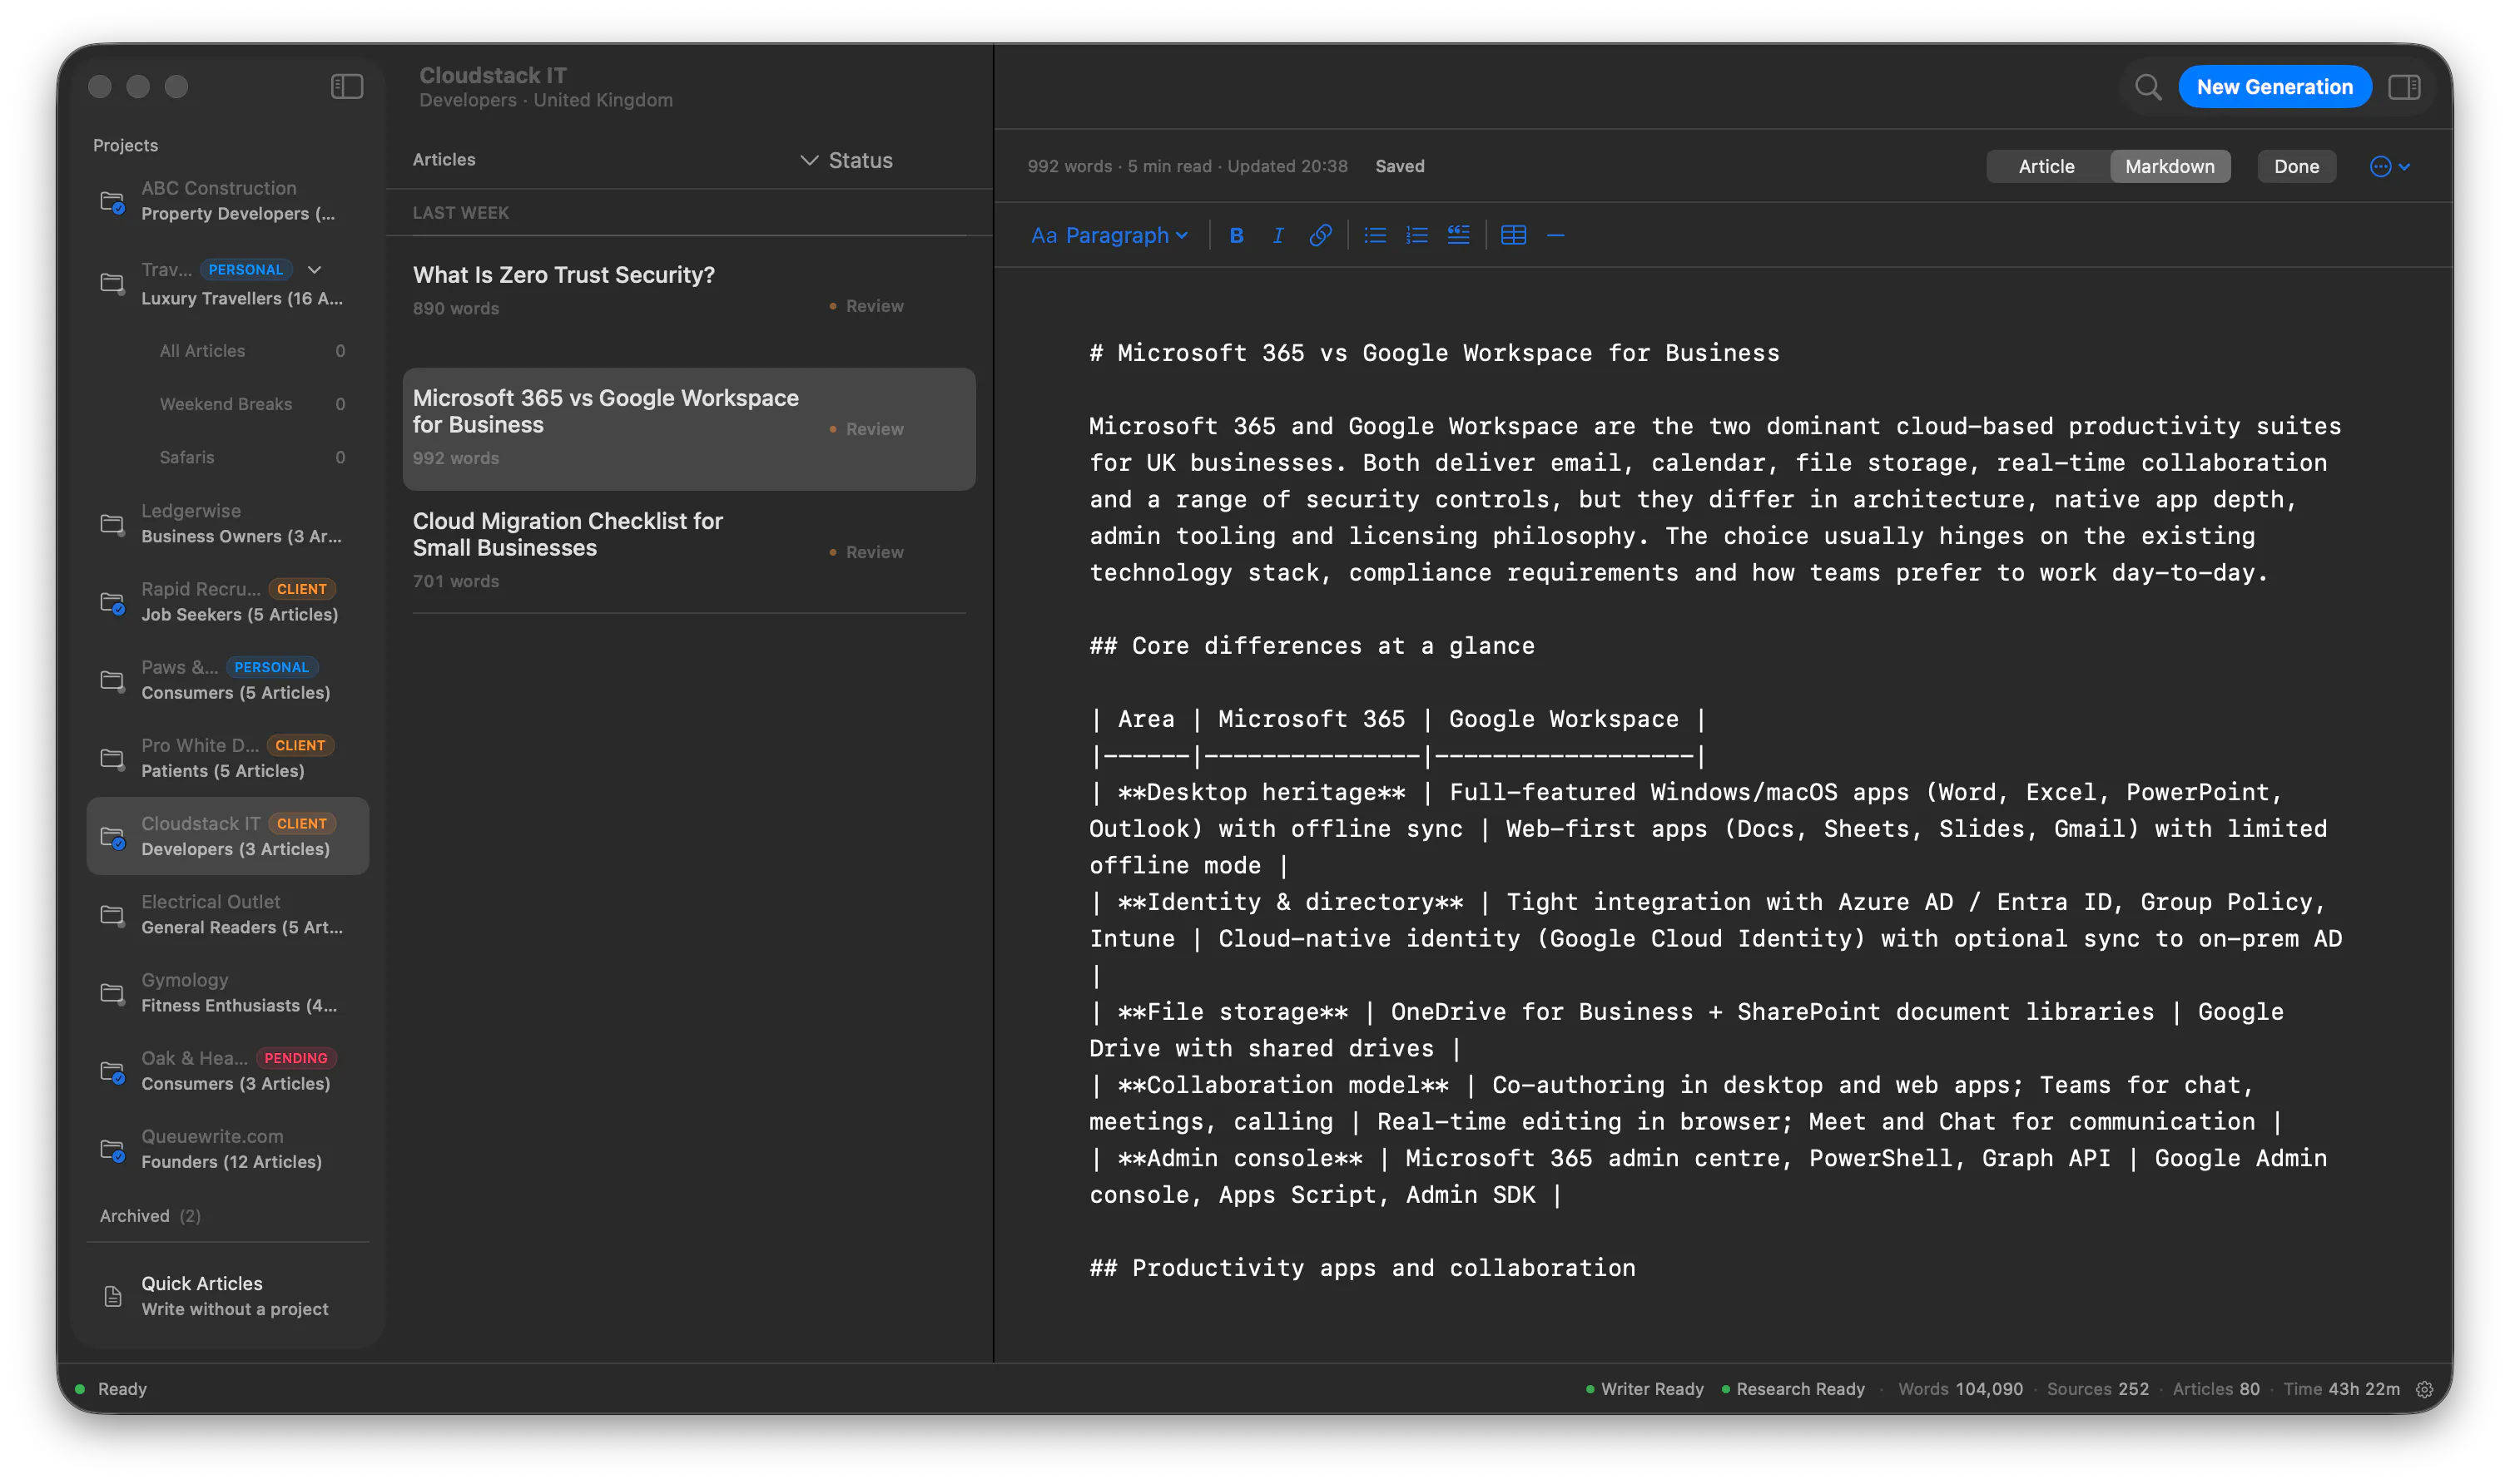Click into the markdown editor heading line
The height and width of the screenshot is (1484, 2510).
(1434, 353)
